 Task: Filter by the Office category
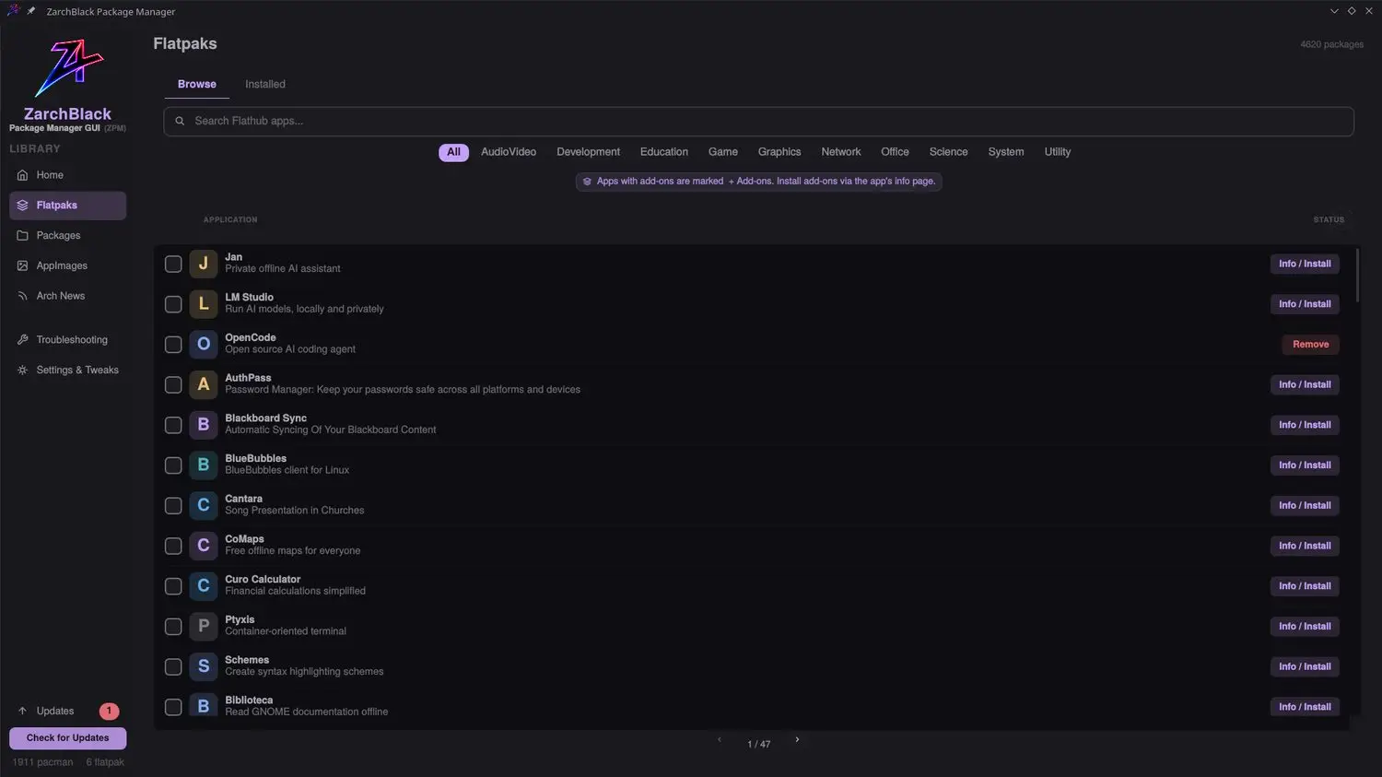[895, 152]
